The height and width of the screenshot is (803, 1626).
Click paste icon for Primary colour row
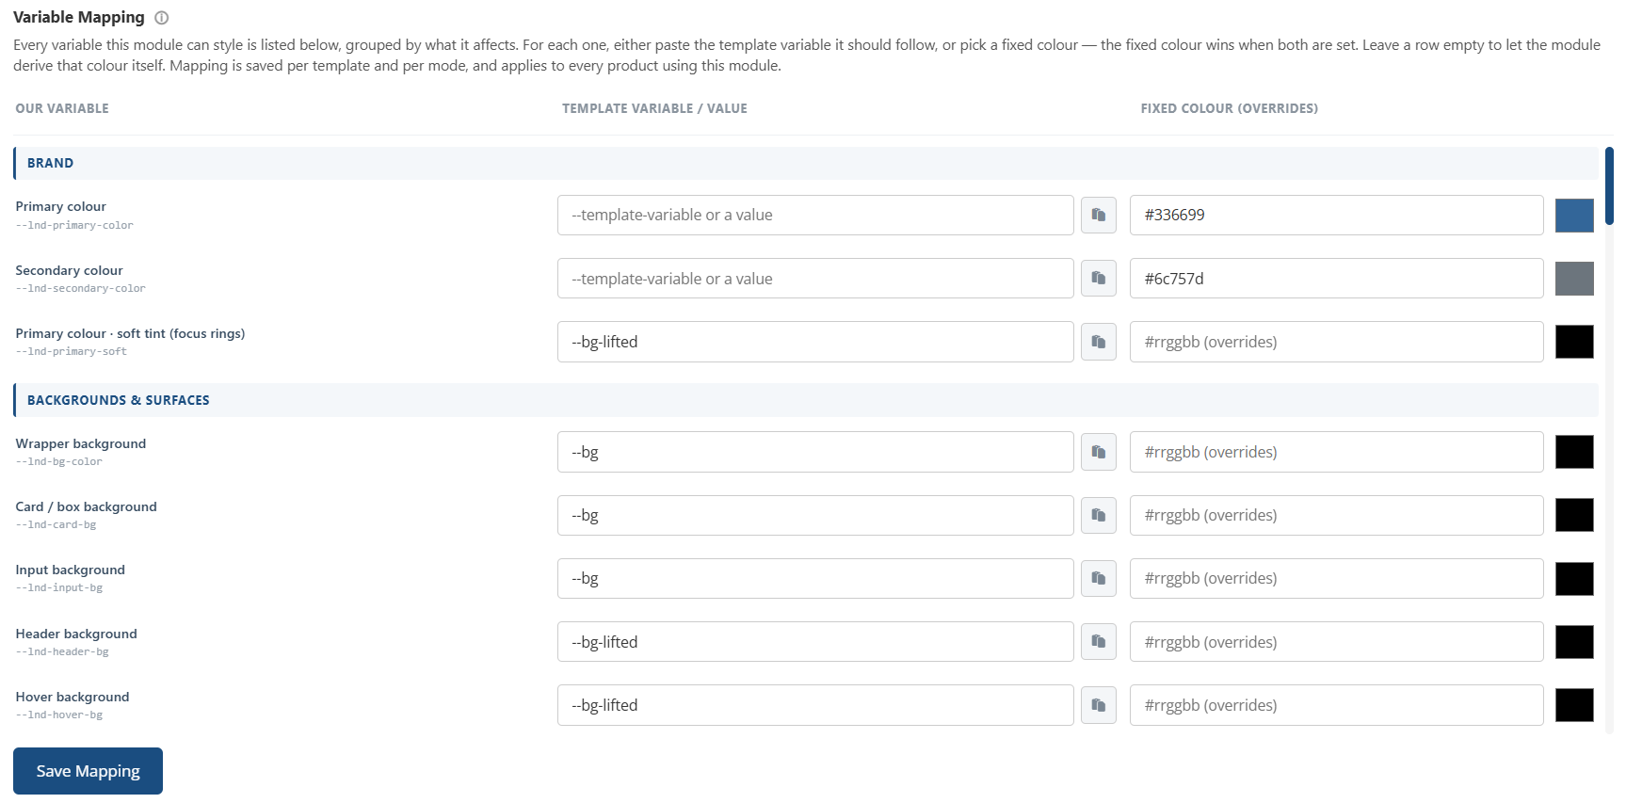(x=1098, y=216)
